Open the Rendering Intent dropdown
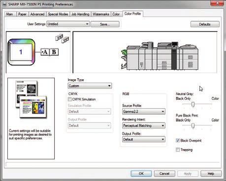The image size is (226, 181). point(144,125)
